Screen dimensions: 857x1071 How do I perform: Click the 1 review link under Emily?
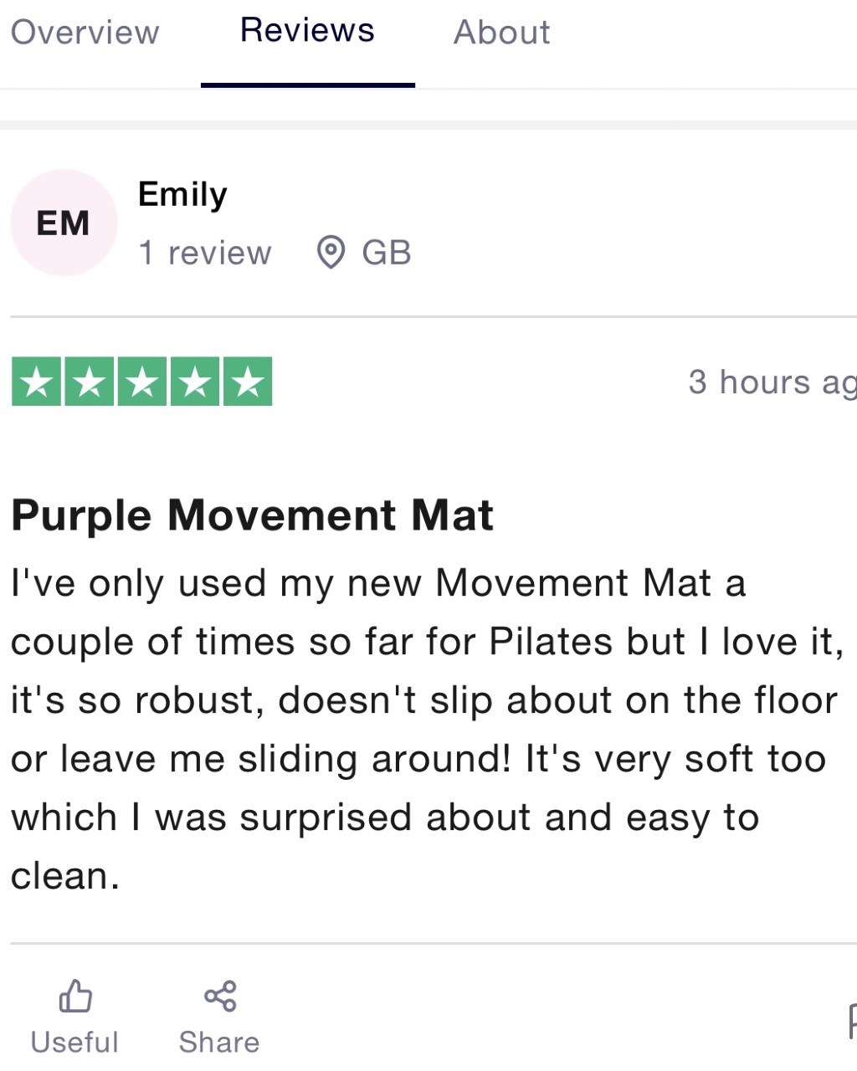[205, 252]
